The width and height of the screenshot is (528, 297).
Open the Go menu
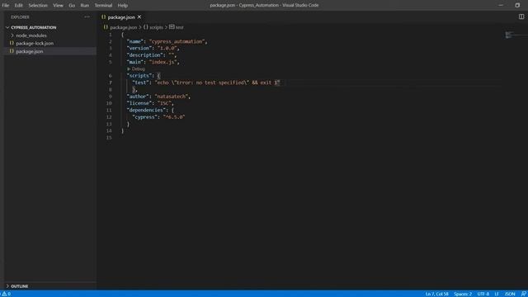[x=72, y=6]
